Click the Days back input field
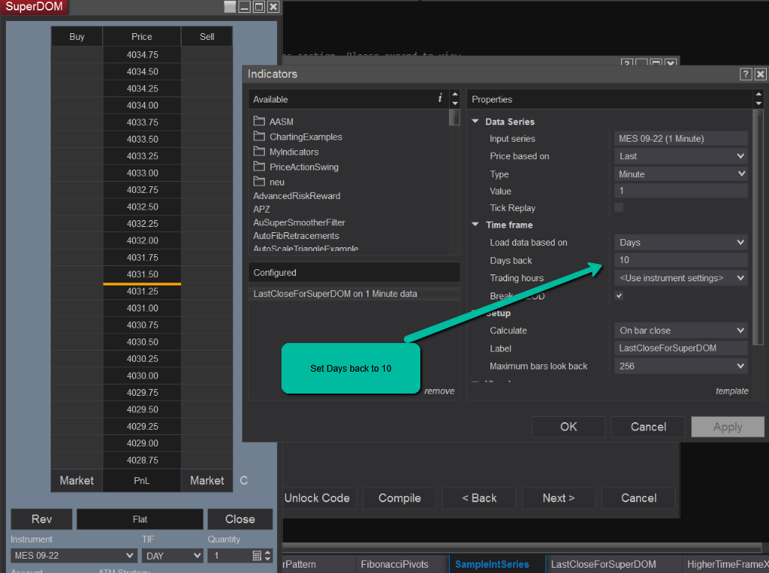This screenshot has width=769, height=573. pyautogui.click(x=681, y=260)
